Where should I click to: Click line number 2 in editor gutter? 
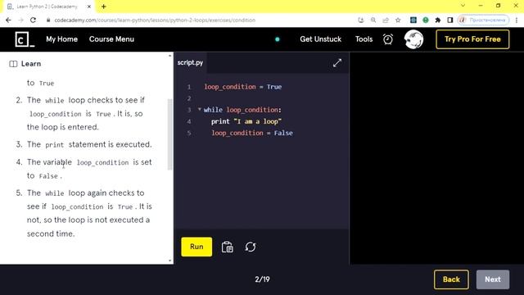coord(189,98)
